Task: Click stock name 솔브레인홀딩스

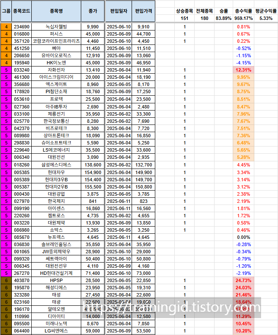Action: tap(56, 245)
